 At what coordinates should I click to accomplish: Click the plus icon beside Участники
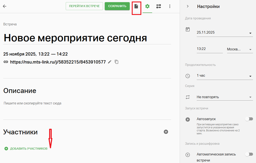[x=166, y=132]
